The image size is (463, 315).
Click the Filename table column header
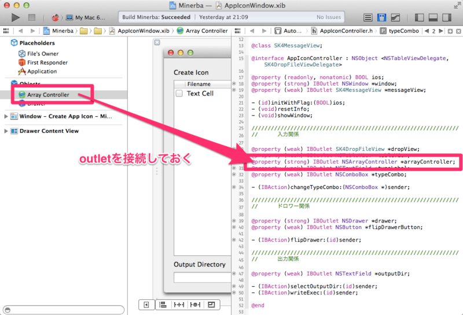pos(203,84)
